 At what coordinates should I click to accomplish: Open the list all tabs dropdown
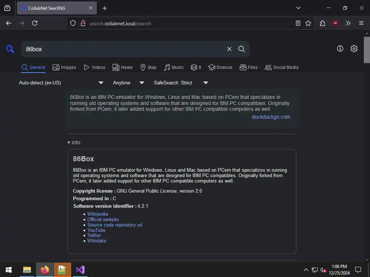(x=298, y=8)
